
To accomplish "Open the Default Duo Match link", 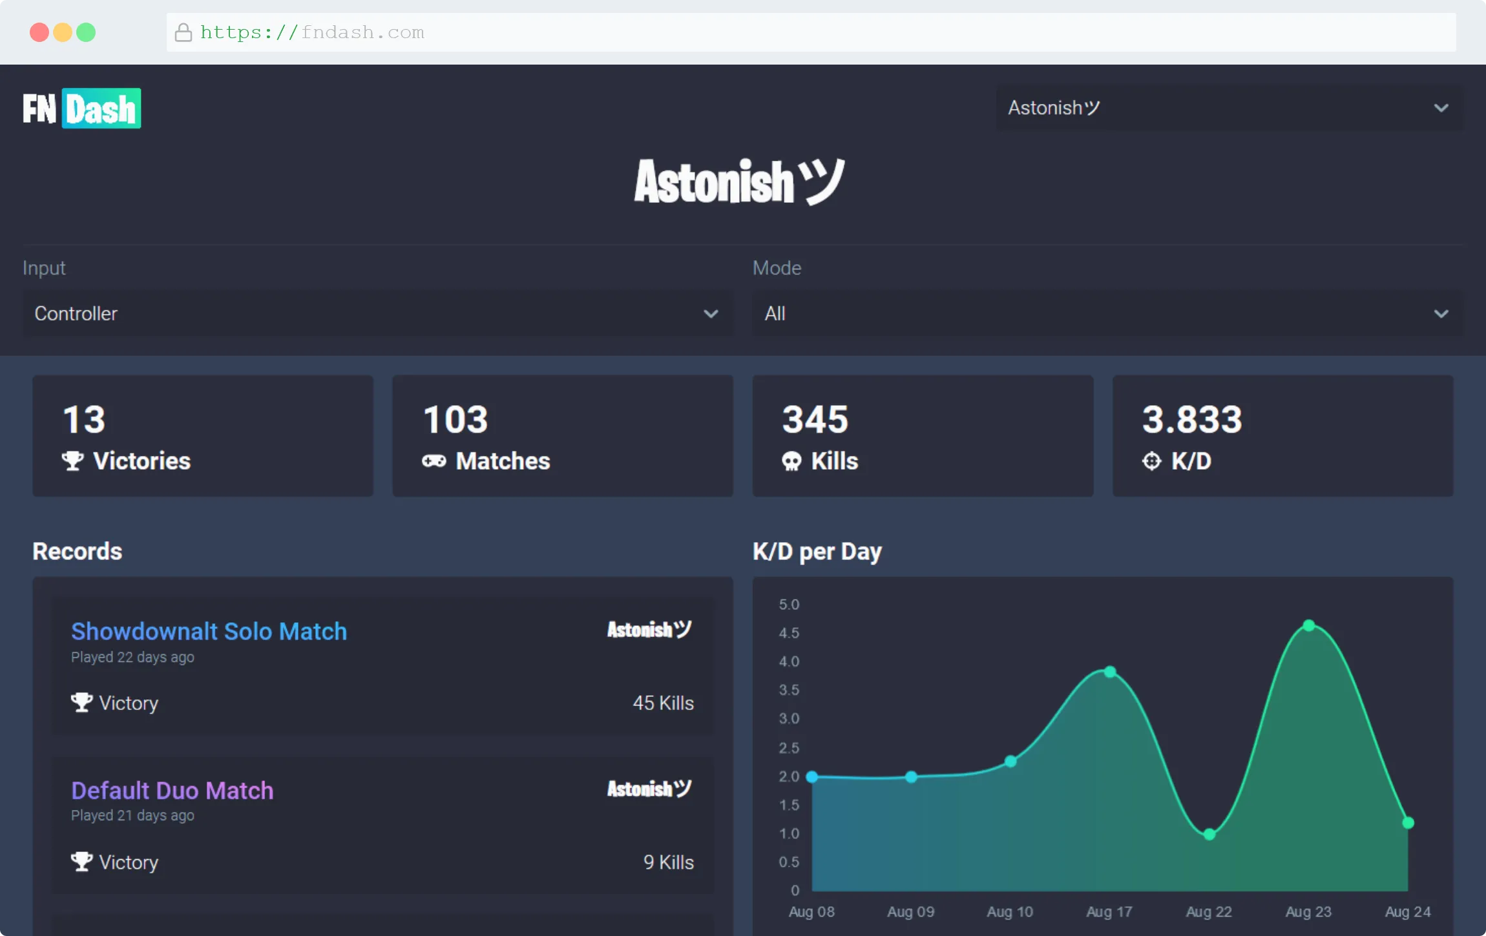I will click(x=172, y=790).
